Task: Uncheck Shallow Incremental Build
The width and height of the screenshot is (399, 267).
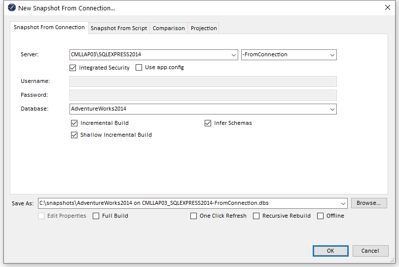Action: (74, 135)
